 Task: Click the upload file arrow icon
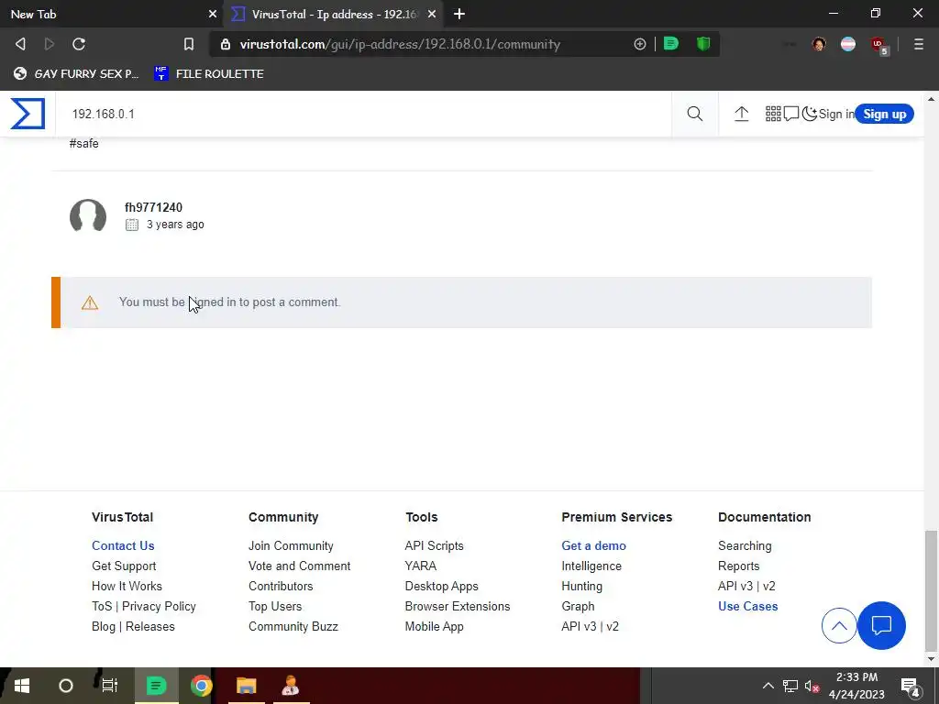pyautogui.click(x=741, y=114)
